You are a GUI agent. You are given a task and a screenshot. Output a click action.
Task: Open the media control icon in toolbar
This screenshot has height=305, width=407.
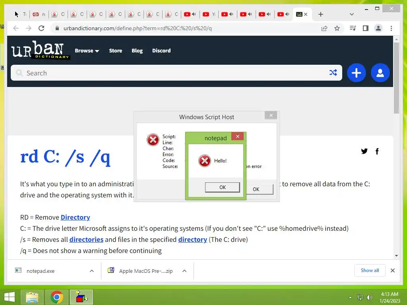point(353,28)
